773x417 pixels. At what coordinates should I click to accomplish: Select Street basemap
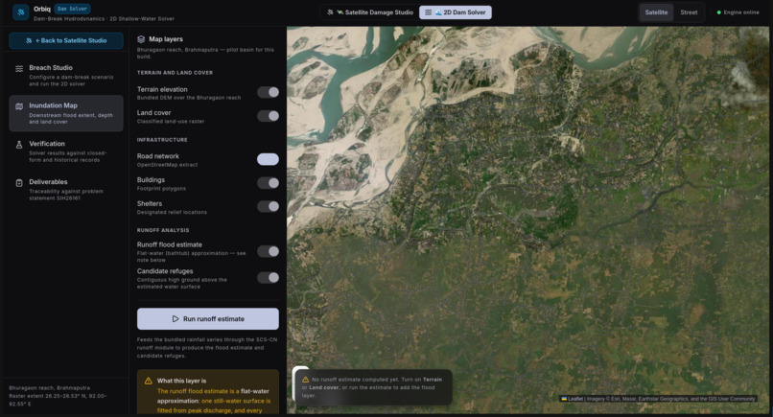click(x=689, y=12)
